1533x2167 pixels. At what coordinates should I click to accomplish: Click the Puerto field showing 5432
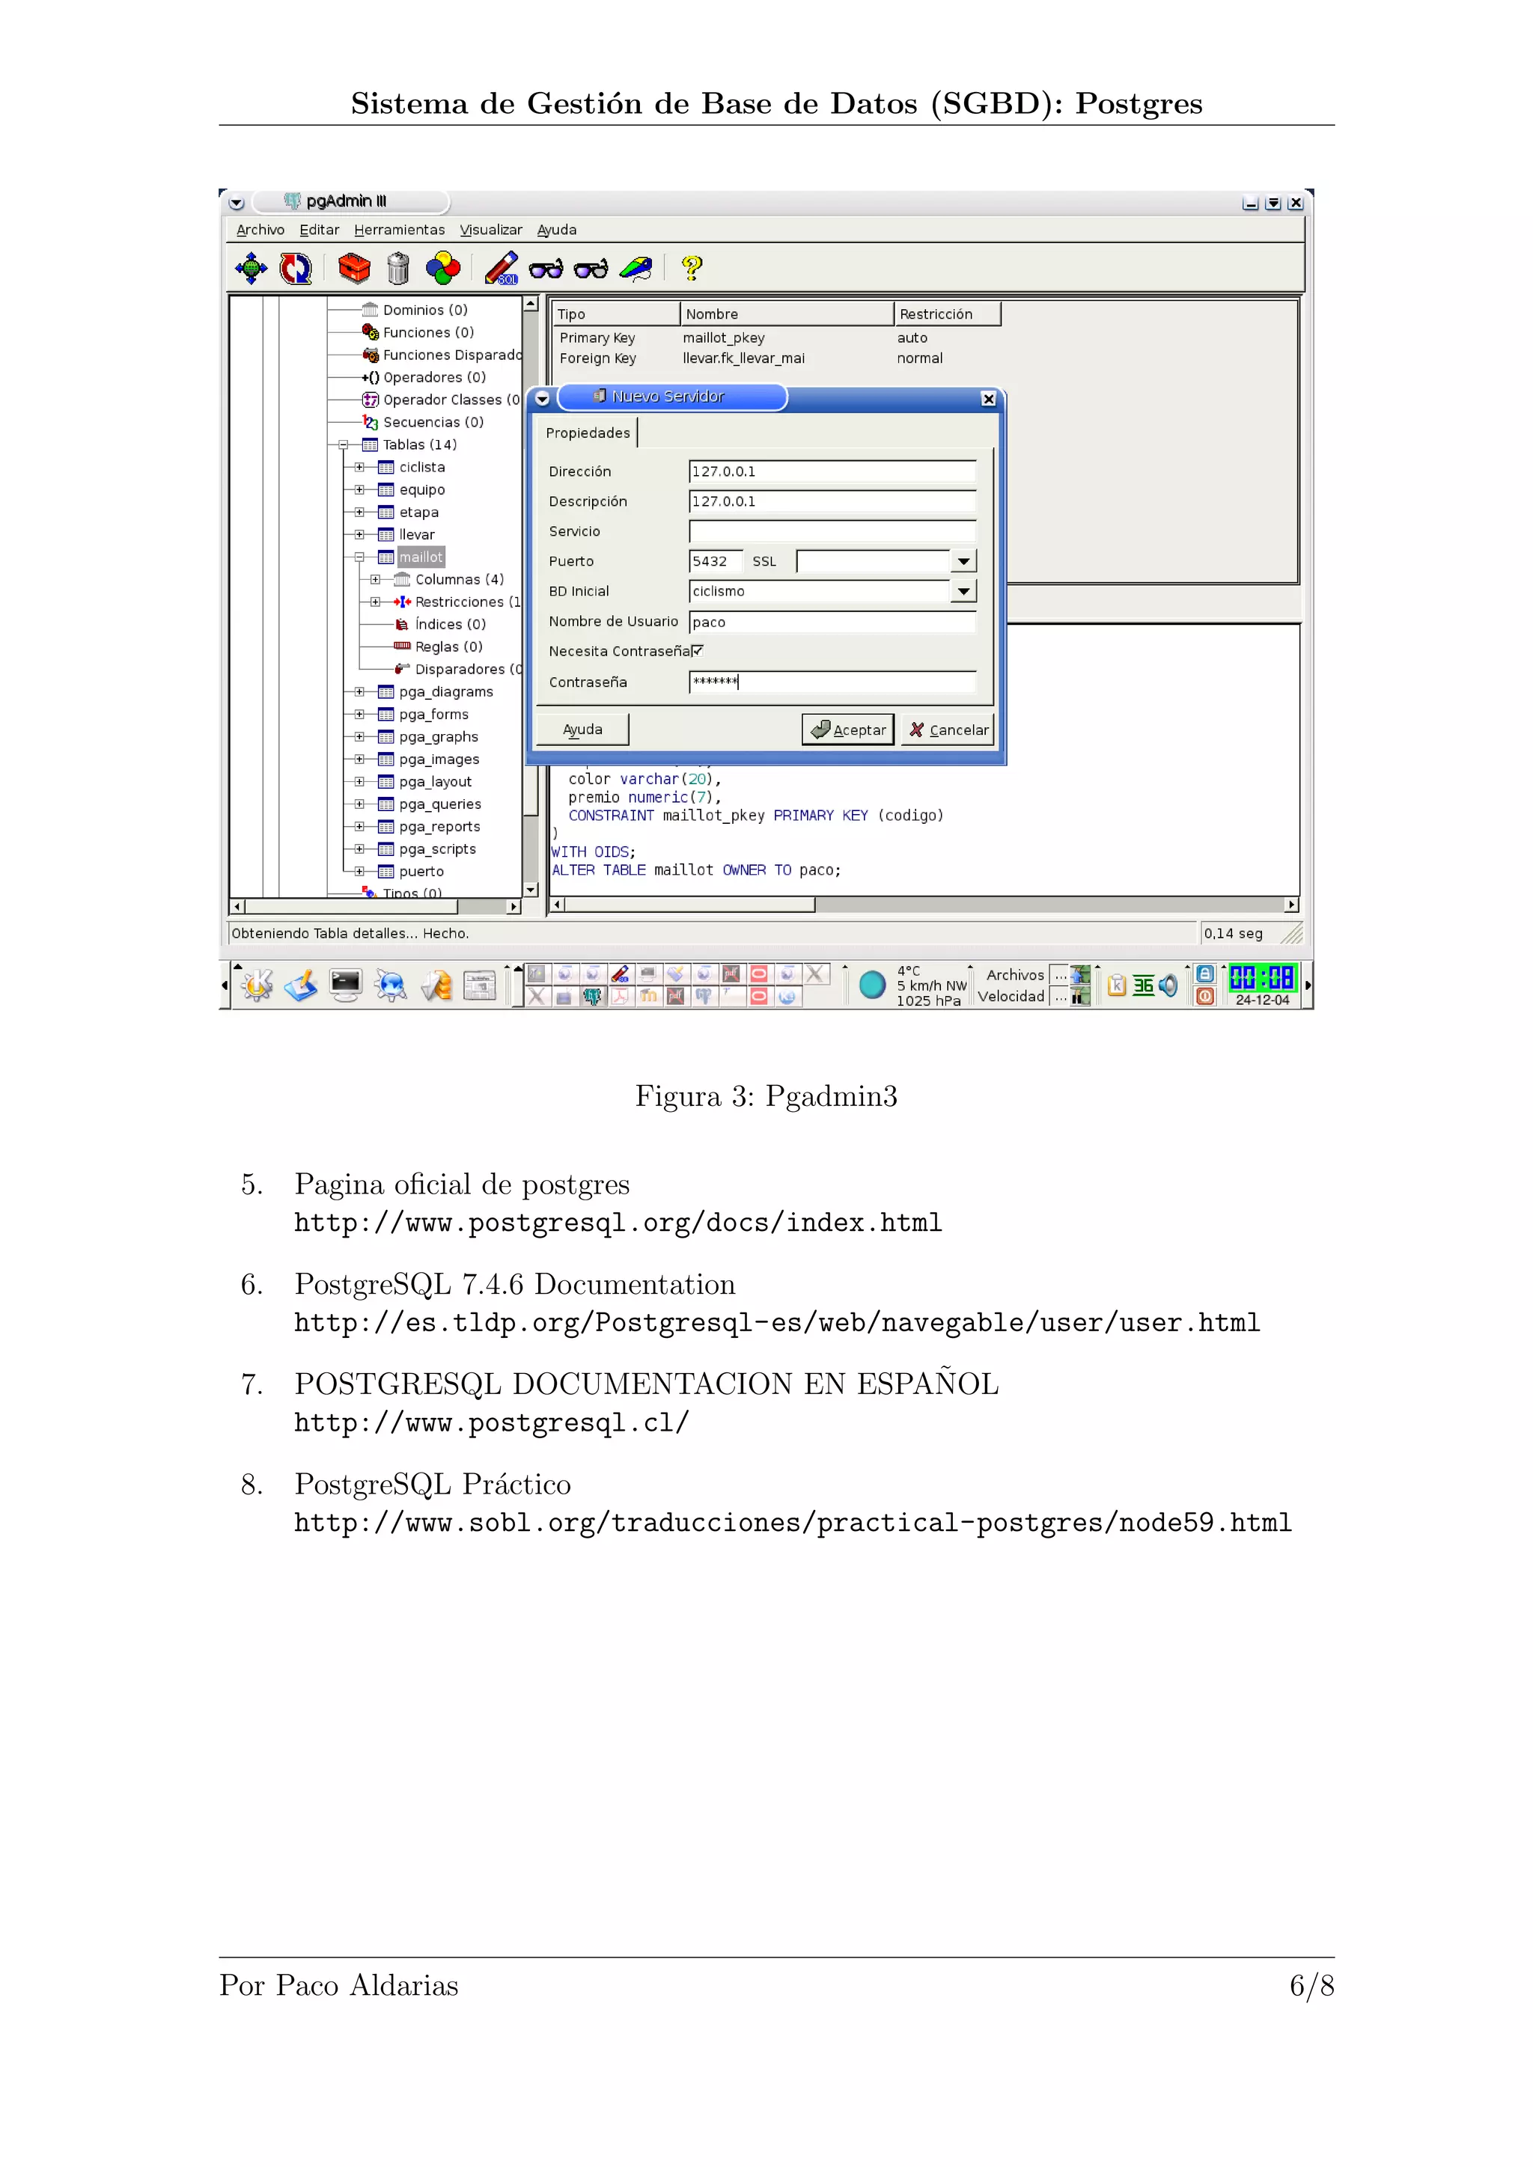[716, 561]
